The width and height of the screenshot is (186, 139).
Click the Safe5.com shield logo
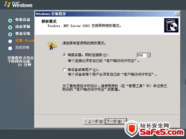132,128
